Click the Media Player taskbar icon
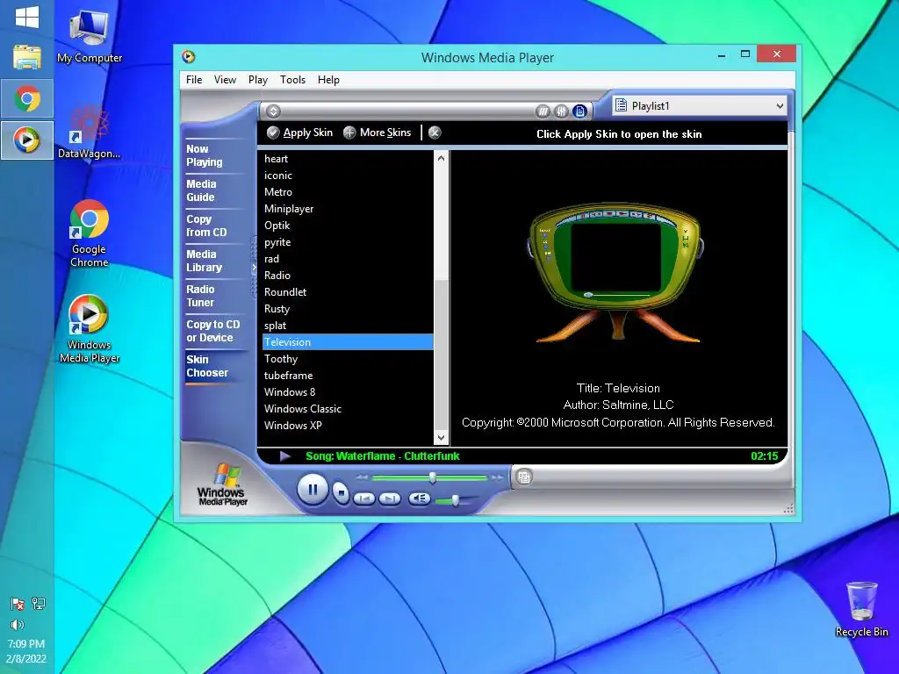899x674 pixels. (x=27, y=140)
